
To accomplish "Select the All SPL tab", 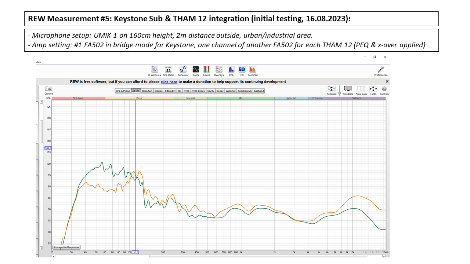I will tap(136, 91).
